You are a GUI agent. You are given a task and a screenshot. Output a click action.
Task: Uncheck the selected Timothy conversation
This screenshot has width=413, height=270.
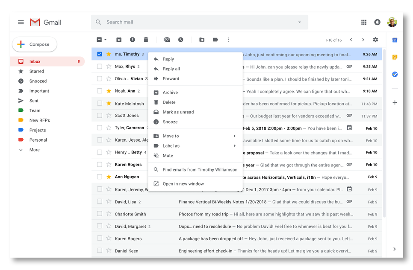click(x=100, y=54)
